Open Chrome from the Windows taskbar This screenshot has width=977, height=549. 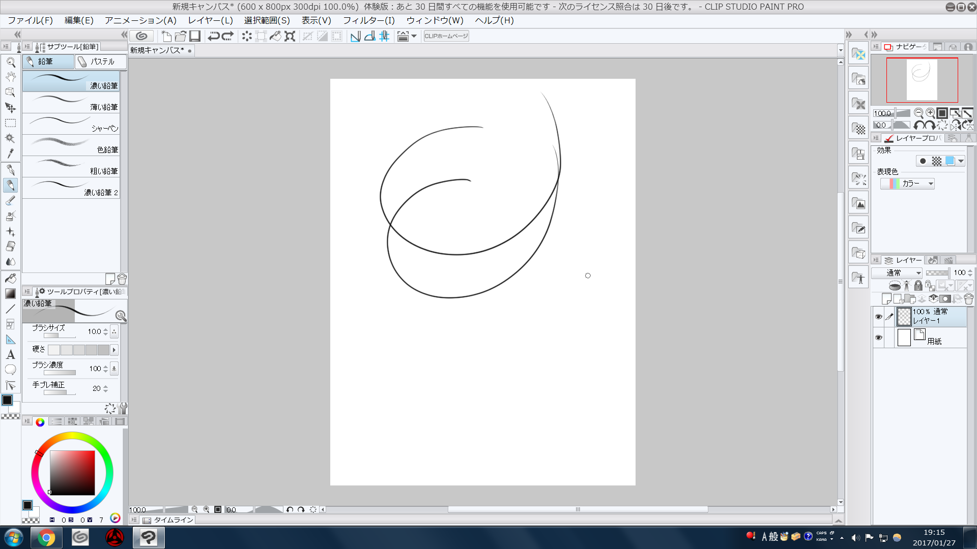click(46, 537)
